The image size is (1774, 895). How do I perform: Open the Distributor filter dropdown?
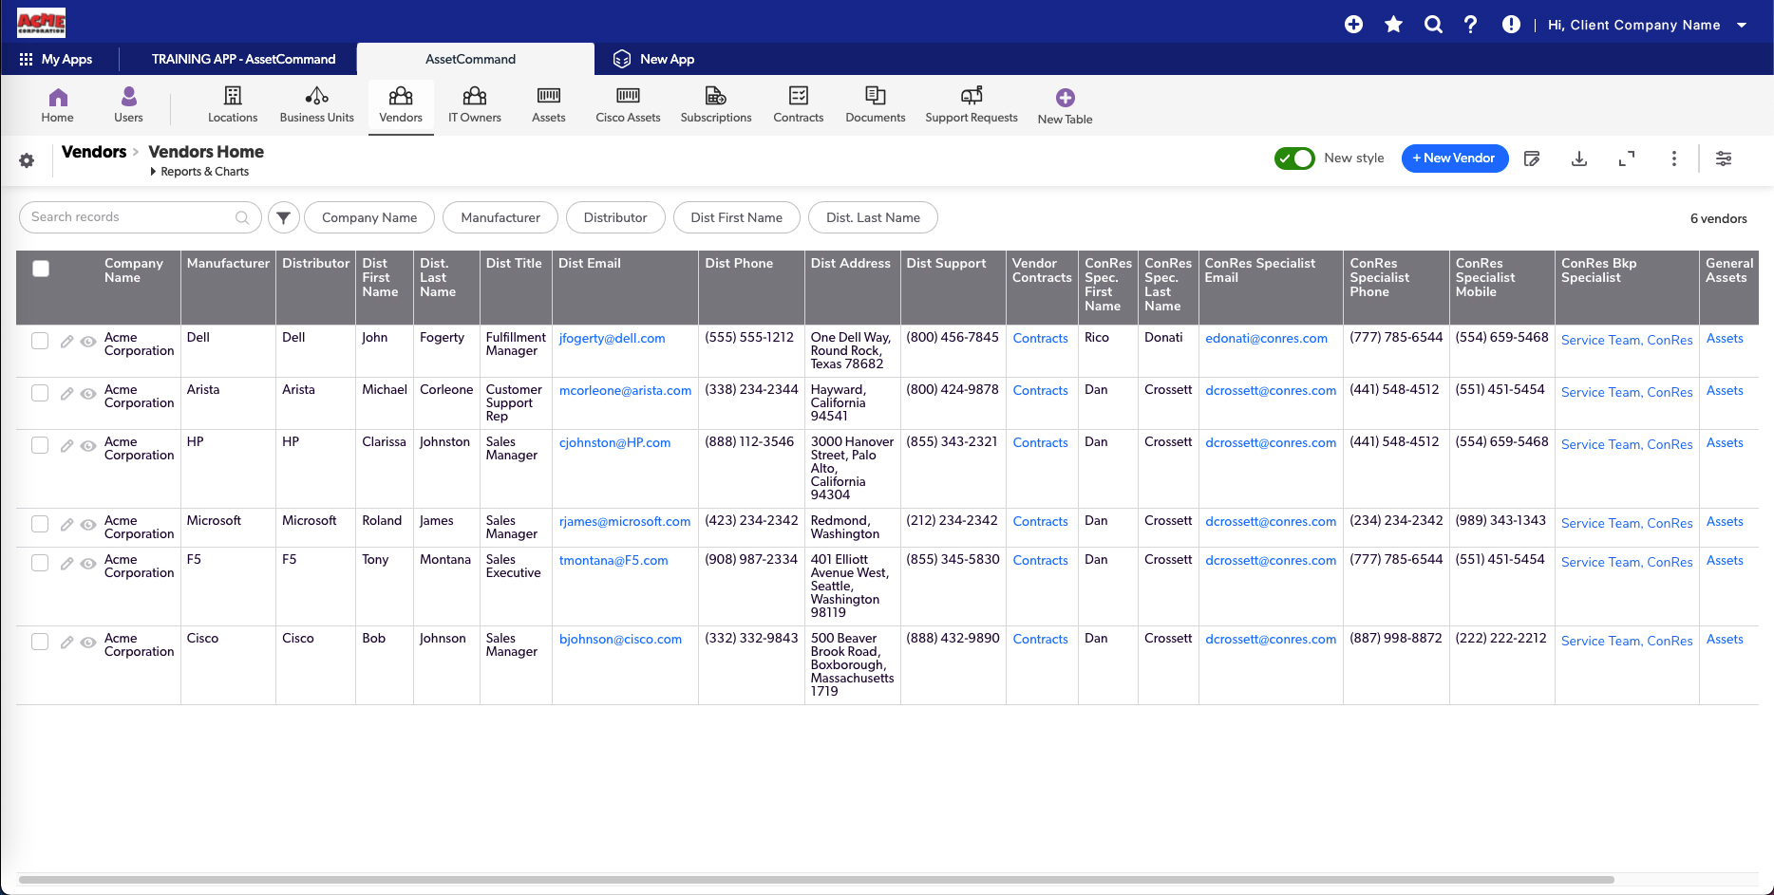click(x=615, y=217)
